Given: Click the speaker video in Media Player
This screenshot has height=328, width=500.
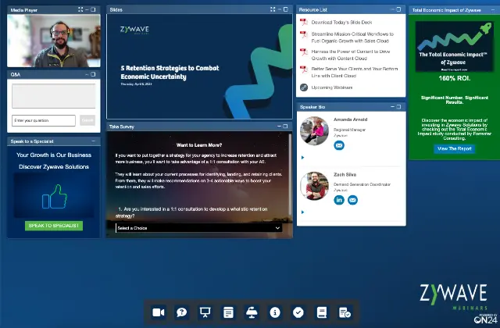Looking at the screenshot, I should [x=54, y=41].
